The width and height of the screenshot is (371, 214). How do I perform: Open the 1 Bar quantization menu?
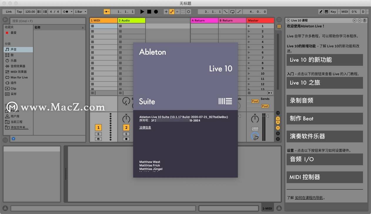[81, 12]
